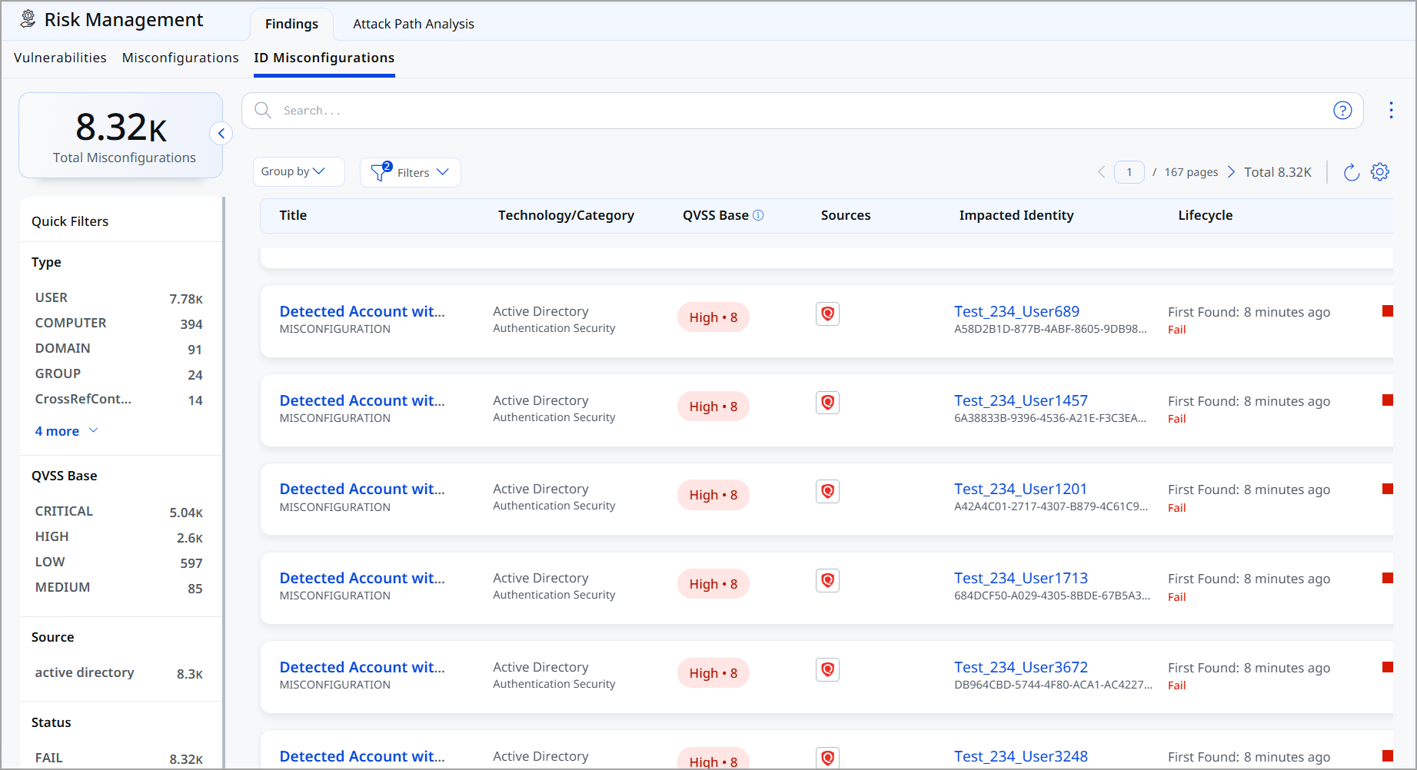The image size is (1417, 770).
Task: Click the source shield icon for Test_234_User689
Action: click(827, 314)
